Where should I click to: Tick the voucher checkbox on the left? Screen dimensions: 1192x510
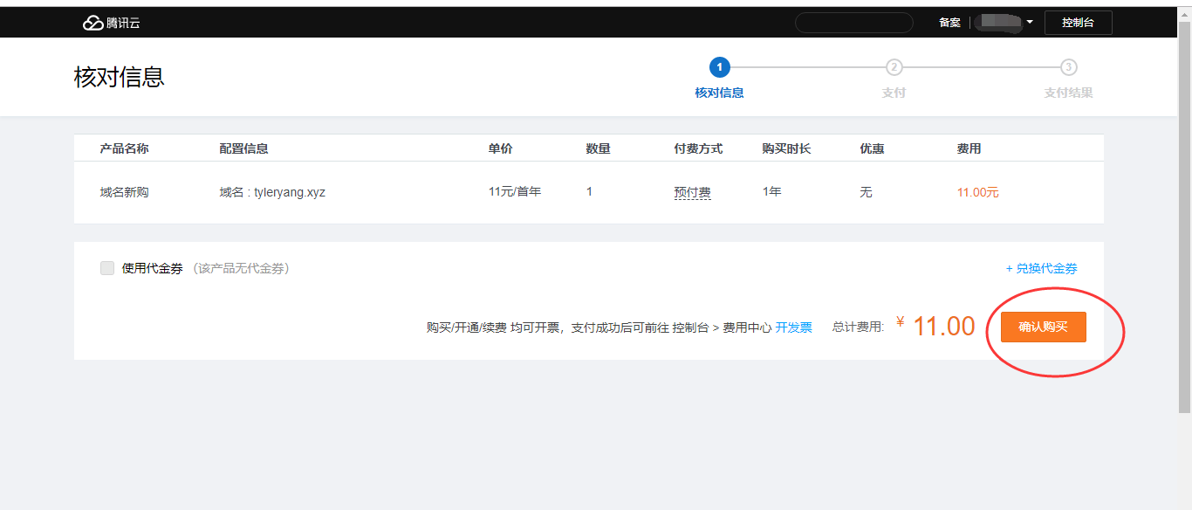click(106, 268)
